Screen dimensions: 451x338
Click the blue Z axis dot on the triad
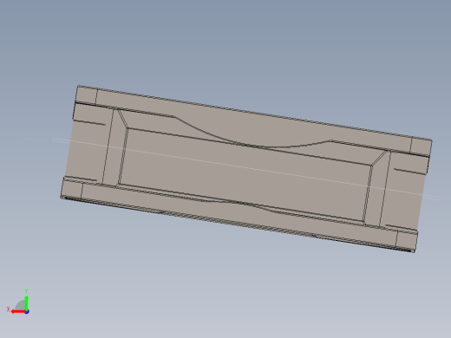click(27, 312)
